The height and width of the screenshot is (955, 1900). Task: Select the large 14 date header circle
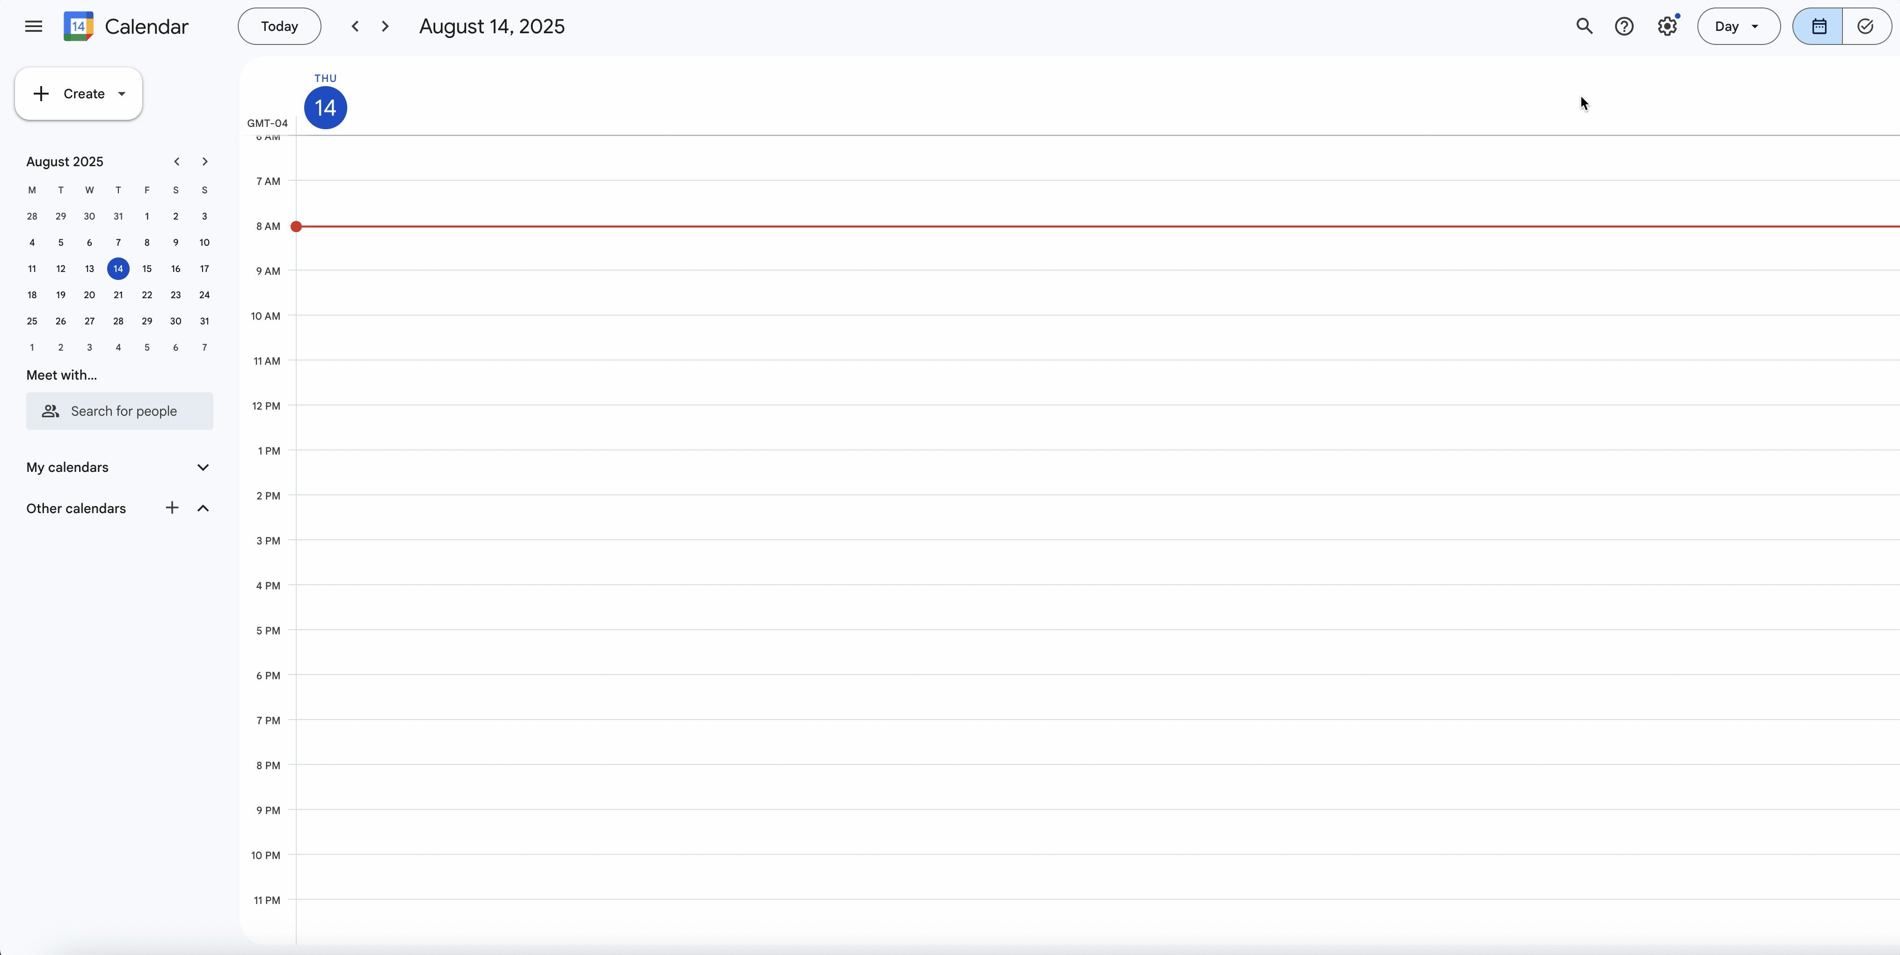pyautogui.click(x=325, y=108)
